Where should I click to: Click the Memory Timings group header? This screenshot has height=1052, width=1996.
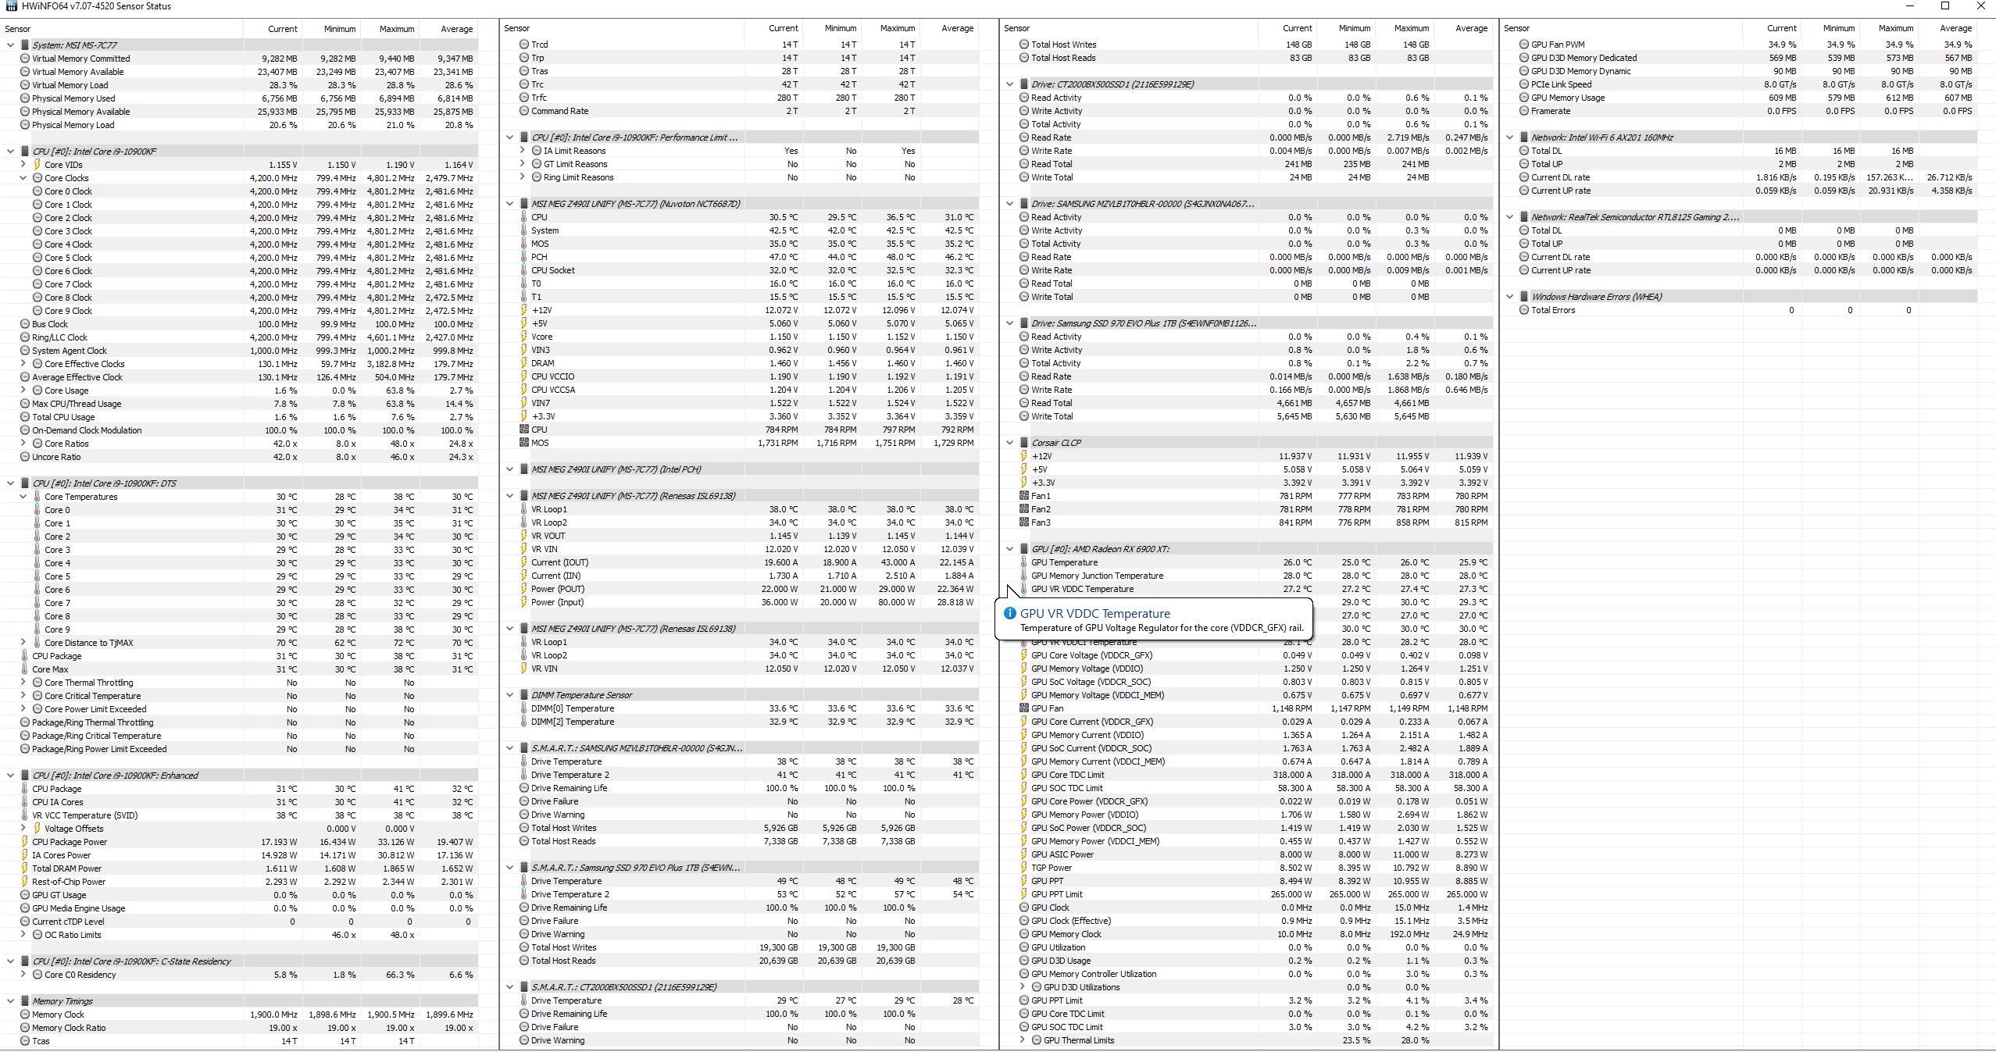click(x=62, y=1001)
